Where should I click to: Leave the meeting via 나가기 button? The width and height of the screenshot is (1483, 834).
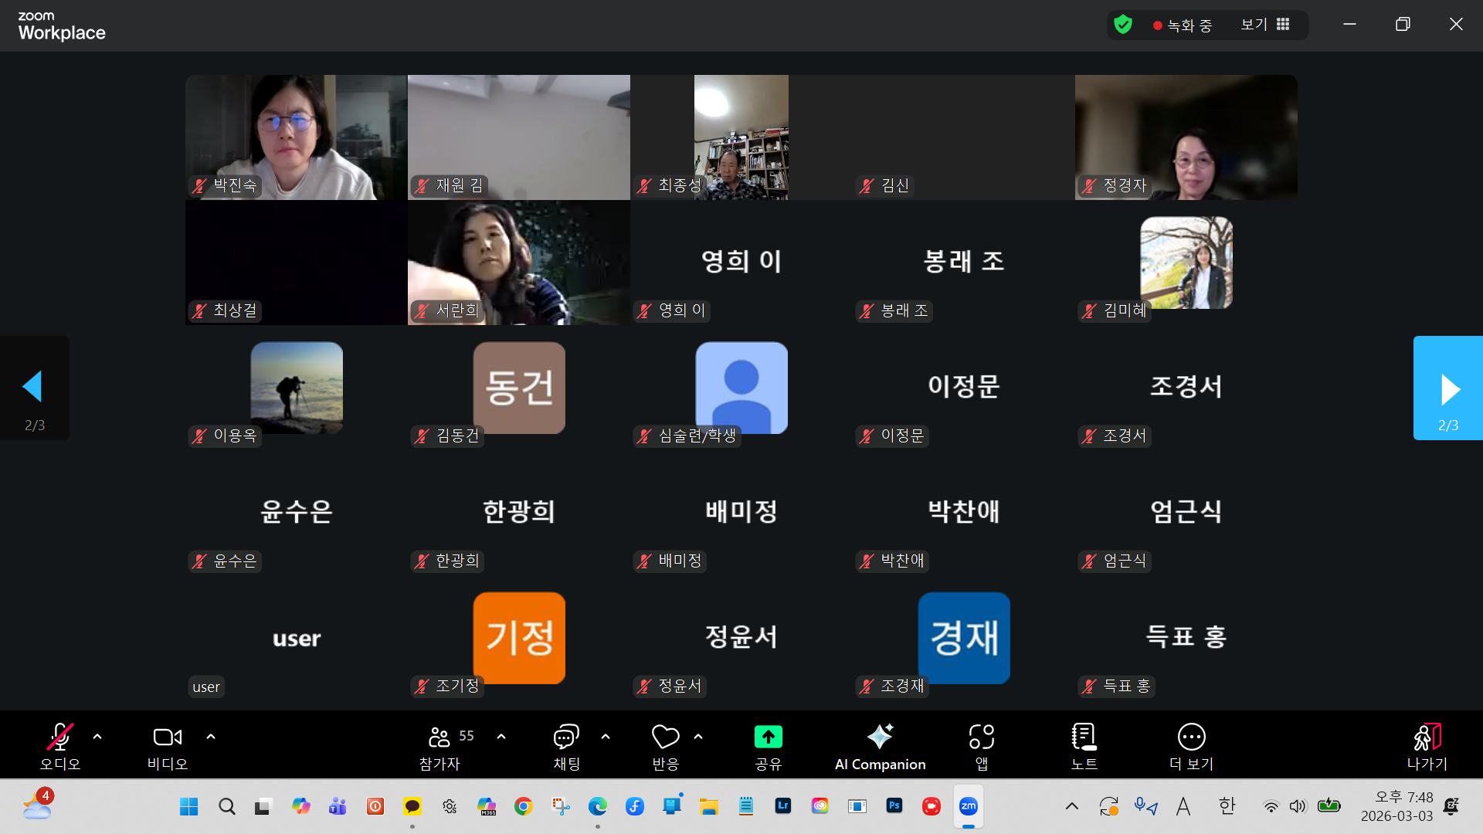[x=1427, y=745]
